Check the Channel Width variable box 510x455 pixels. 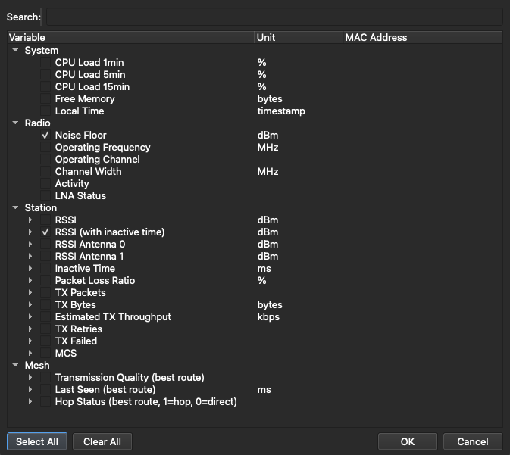[x=46, y=172]
